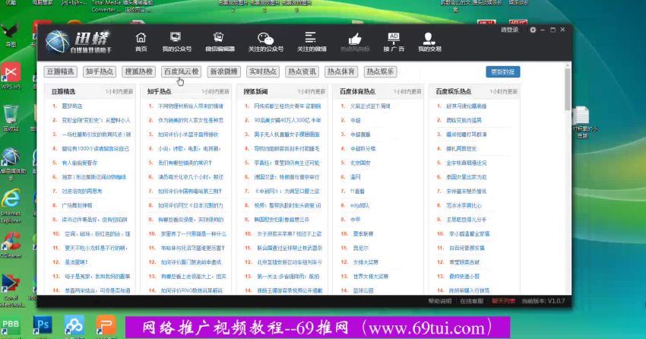Click the 知乎热点 column header
The height and width of the screenshot is (339, 646).
159,91
